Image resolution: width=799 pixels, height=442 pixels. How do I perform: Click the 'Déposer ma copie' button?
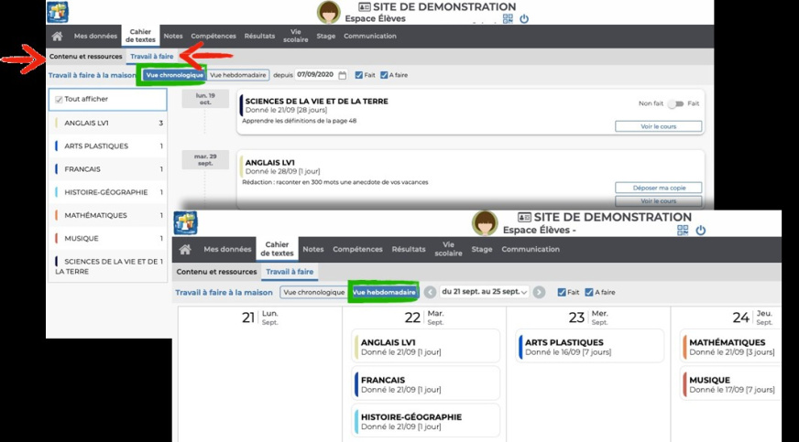click(658, 188)
